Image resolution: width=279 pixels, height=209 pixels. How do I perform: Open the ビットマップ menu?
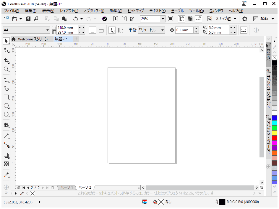click(136, 11)
